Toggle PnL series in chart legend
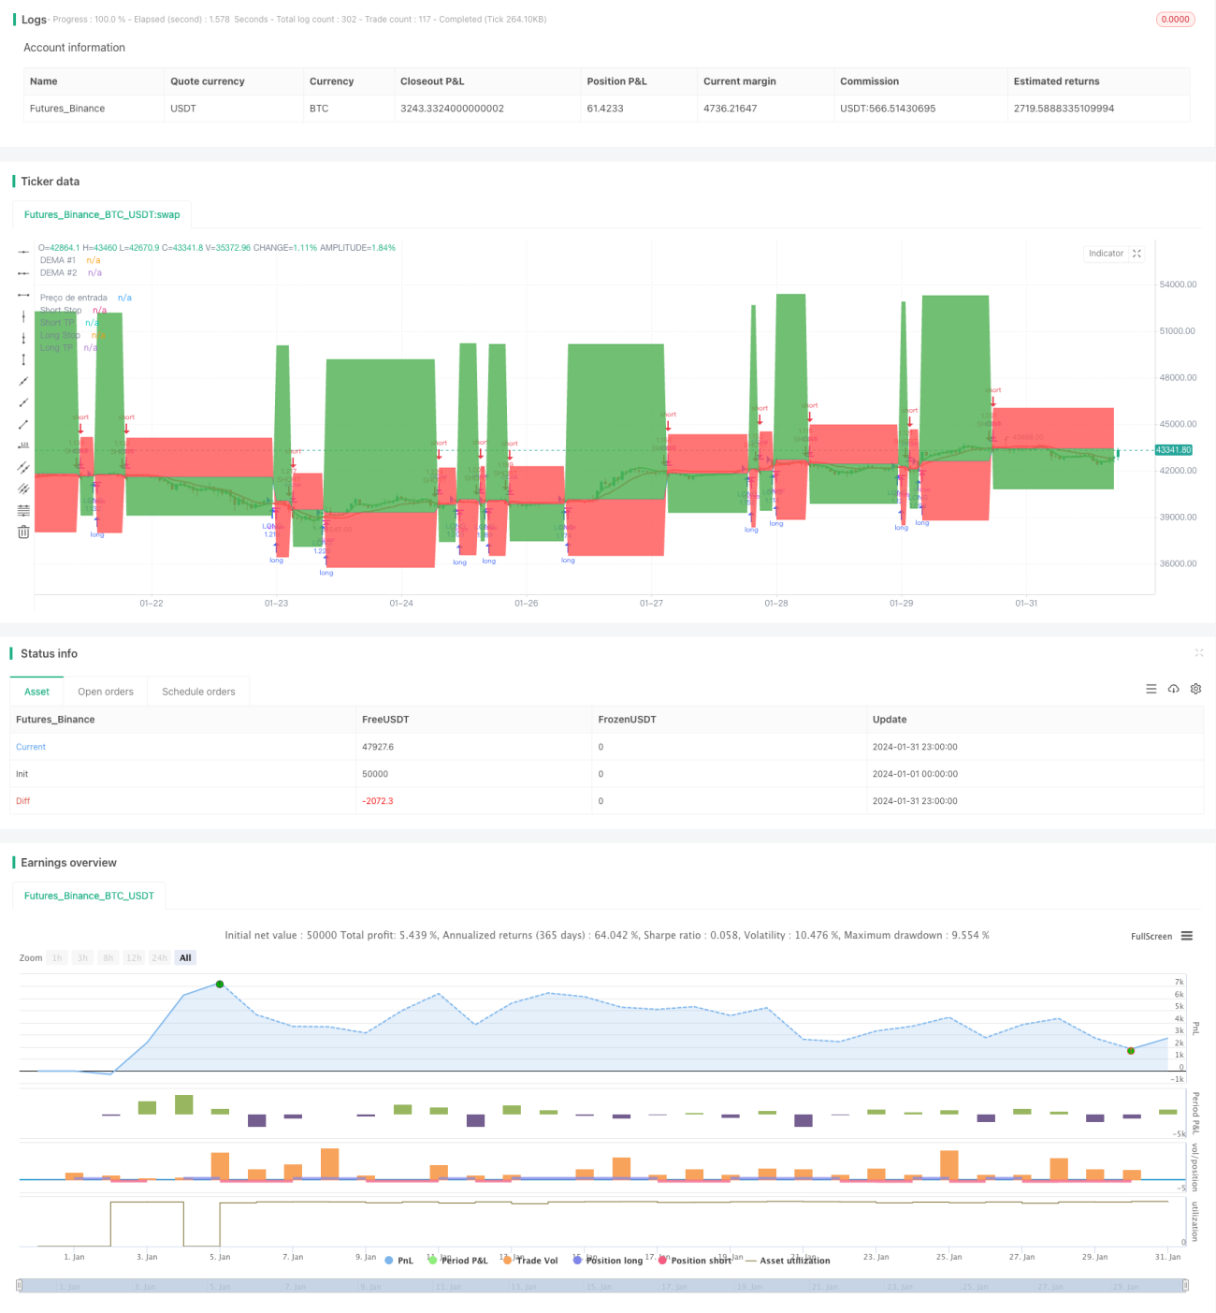 click(x=399, y=1261)
